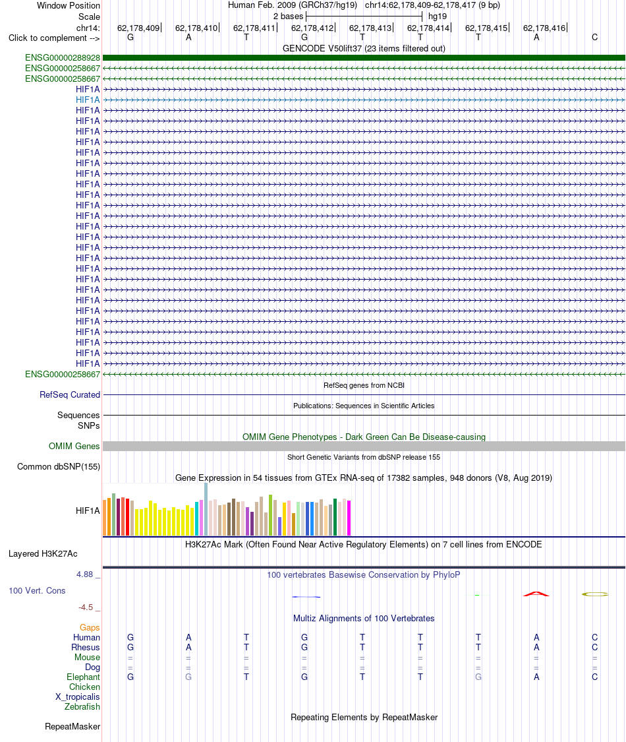Click the Mouse alignment row label
The width and height of the screenshot is (626, 742).
tap(88, 658)
